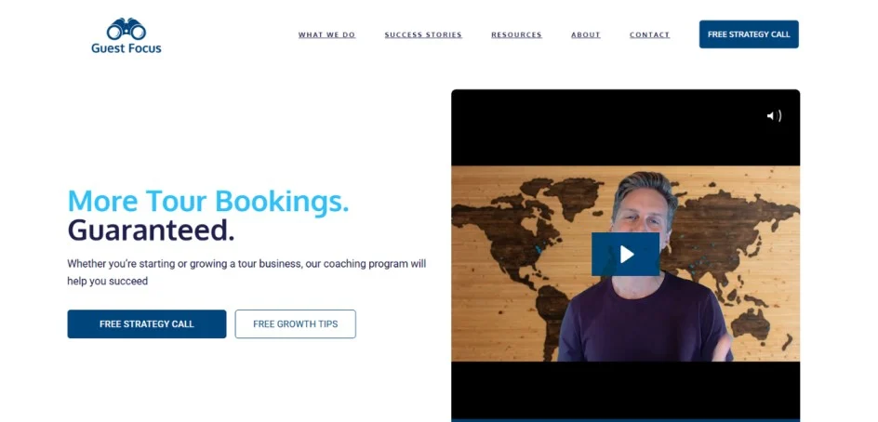Click the binoculars logo icon

click(126, 29)
